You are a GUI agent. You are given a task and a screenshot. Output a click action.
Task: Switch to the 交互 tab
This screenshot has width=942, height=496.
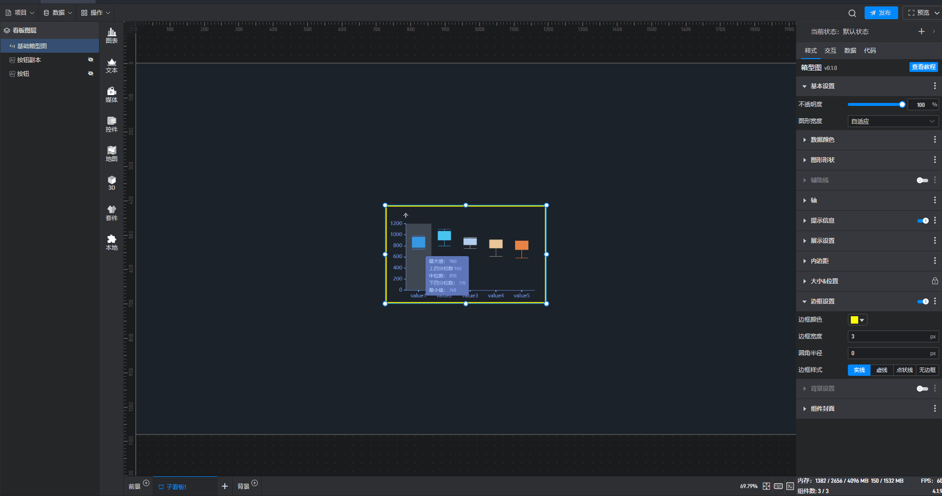point(830,51)
